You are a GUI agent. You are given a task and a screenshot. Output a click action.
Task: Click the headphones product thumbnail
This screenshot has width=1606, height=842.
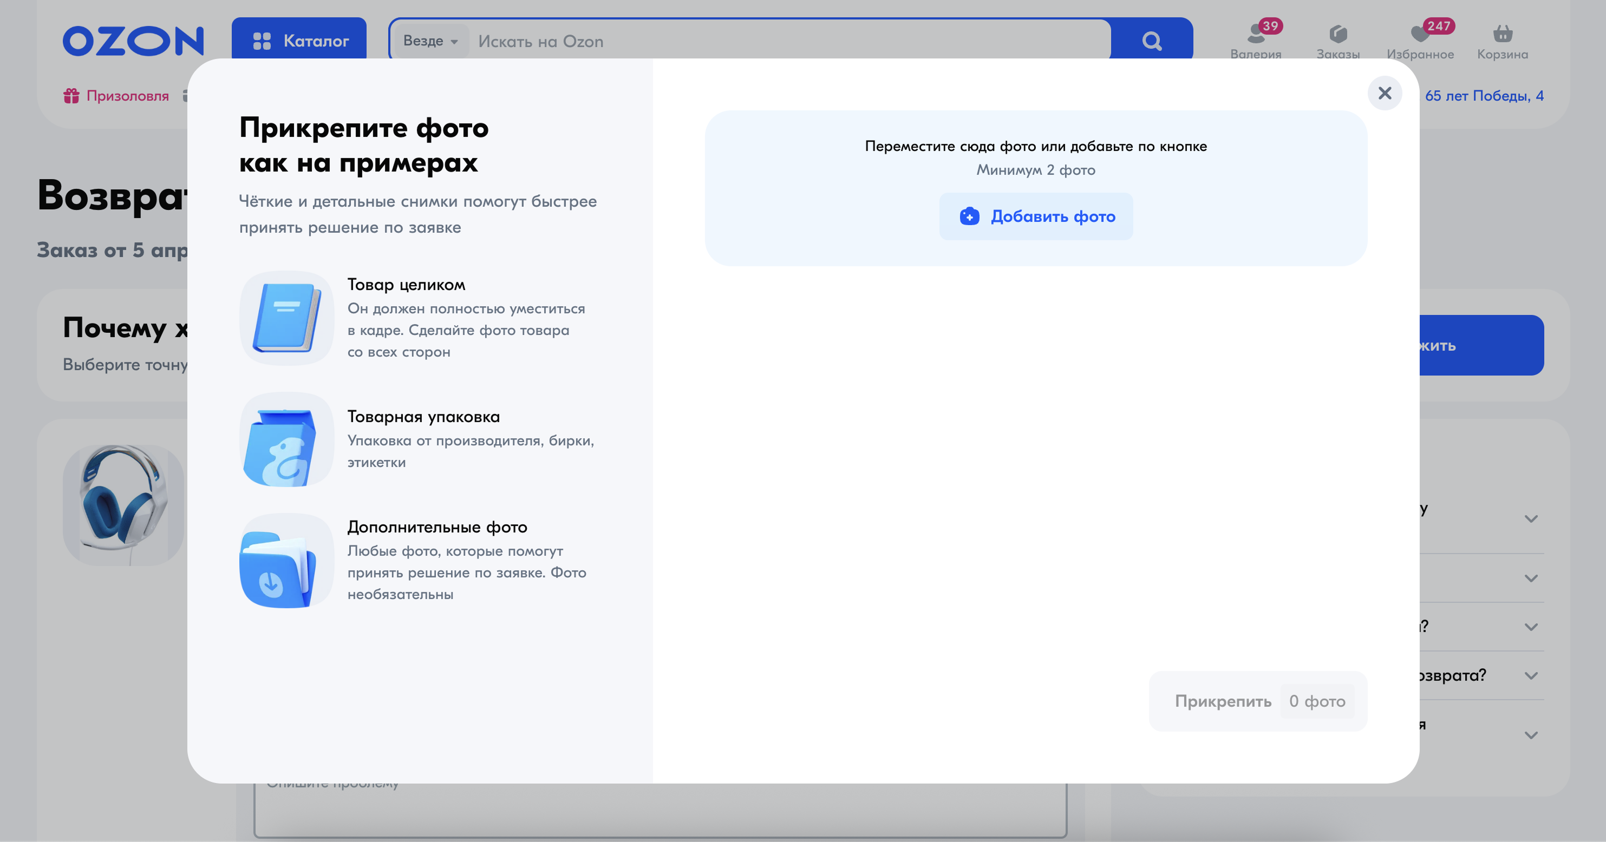123,505
